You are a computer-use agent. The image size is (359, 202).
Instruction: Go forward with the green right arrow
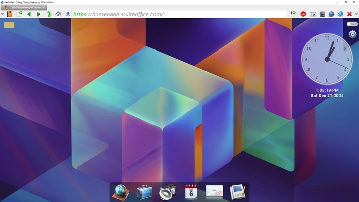pos(38,14)
